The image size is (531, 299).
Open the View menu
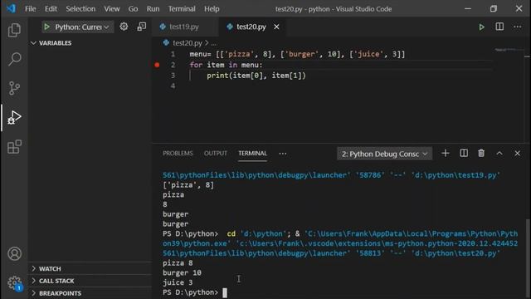click(112, 9)
